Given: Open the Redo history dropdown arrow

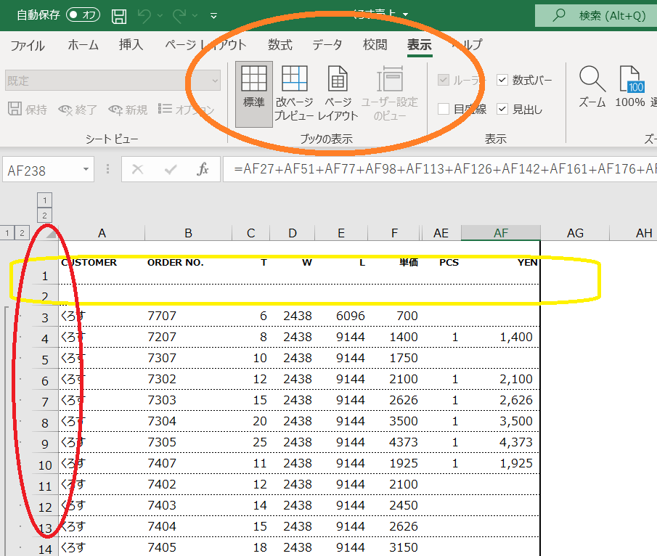Looking at the screenshot, I should click(x=195, y=16).
